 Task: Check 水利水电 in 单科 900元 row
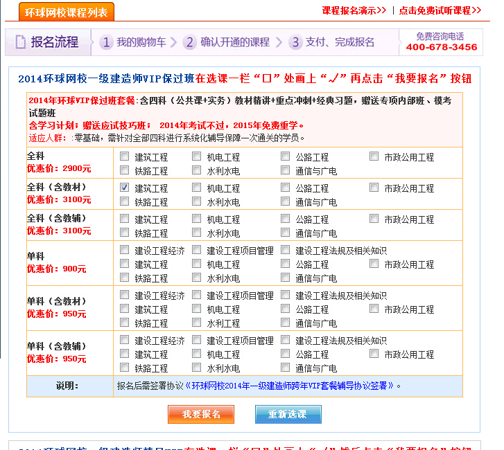pos(196,278)
